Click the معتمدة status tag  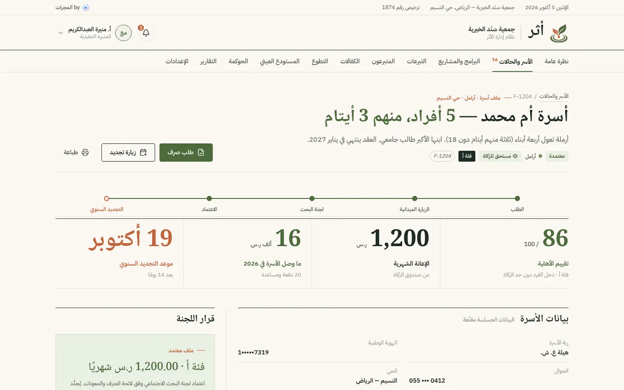557,156
